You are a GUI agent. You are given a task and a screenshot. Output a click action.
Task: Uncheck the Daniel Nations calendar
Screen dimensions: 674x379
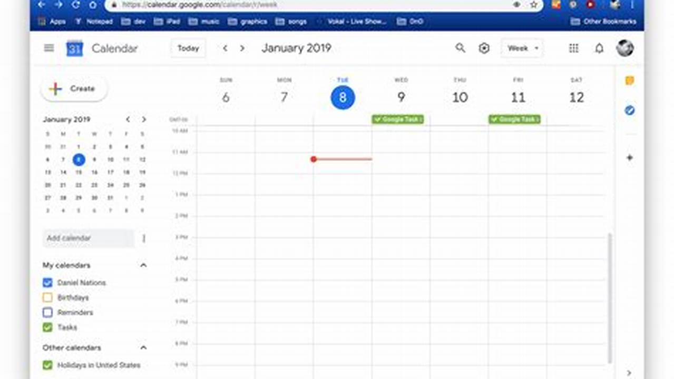click(x=47, y=283)
